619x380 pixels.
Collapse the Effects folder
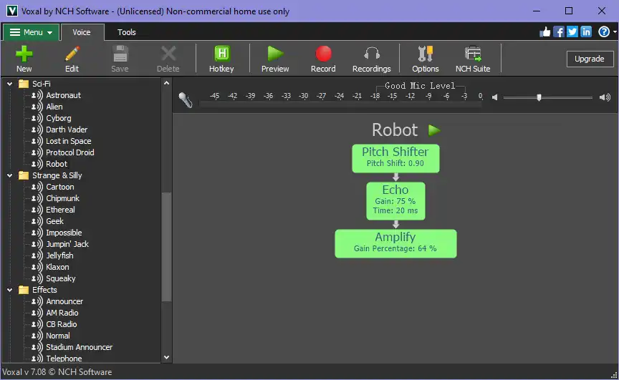10,290
